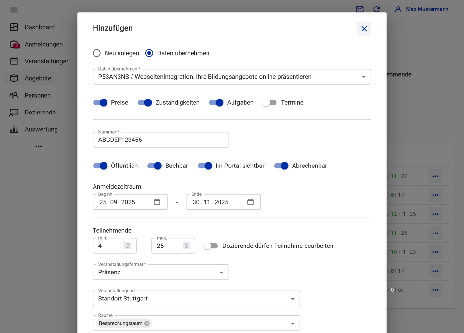Remove the Besprechungsraum chip

click(147, 323)
